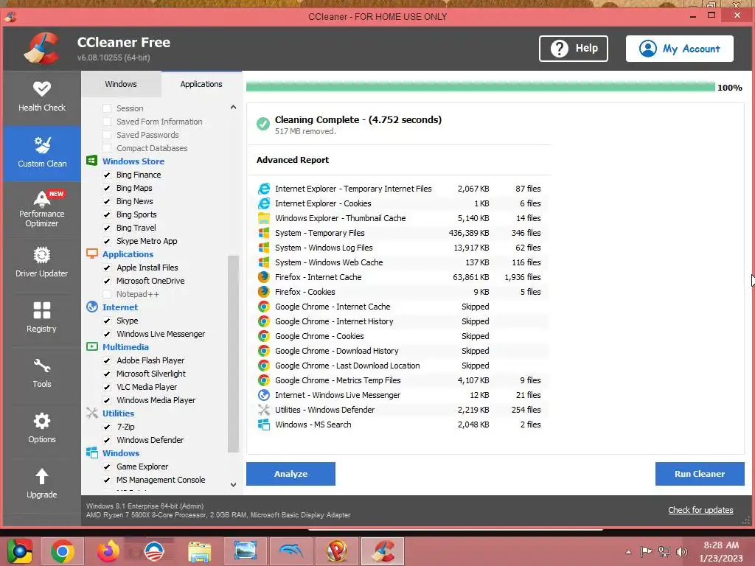This screenshot has height=566, width=755.
Task: Click Firefox icon beside Internet Cache row
Action: pyautogui.click(x=263, y=277)
